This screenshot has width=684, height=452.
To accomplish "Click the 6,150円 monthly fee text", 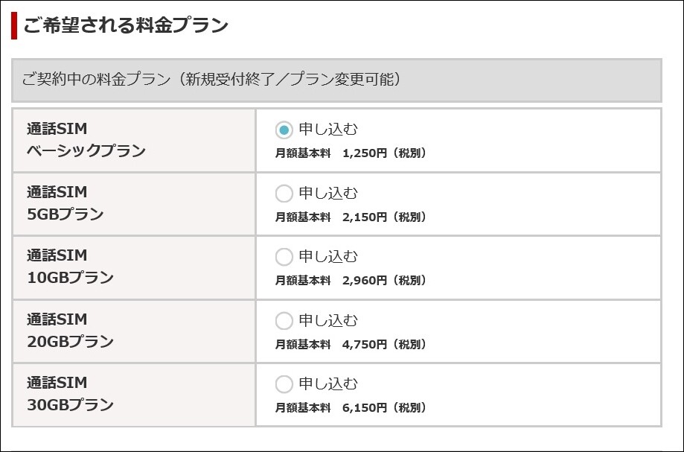I will 365,407.
